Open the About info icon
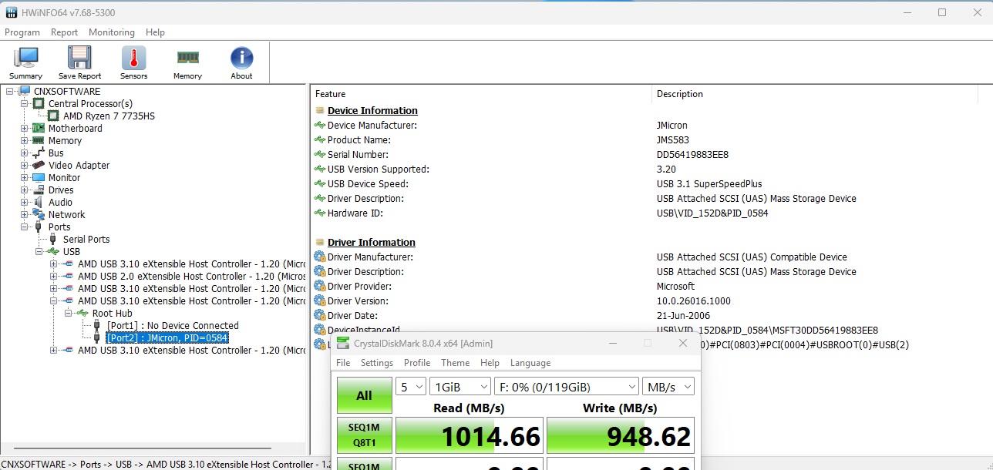Viewport: 993px width, 470px height. tap(241, 63)
